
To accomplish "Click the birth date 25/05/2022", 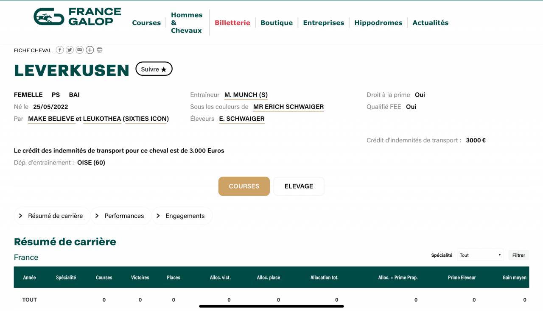I will 50,107.
